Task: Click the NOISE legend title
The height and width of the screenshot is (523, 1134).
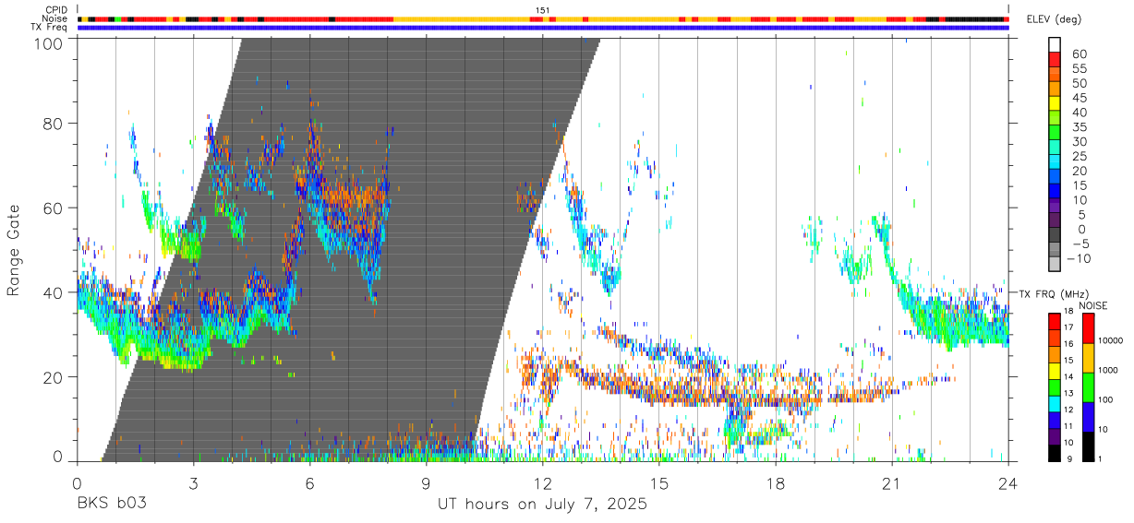Action: [x=1093, y=305]
